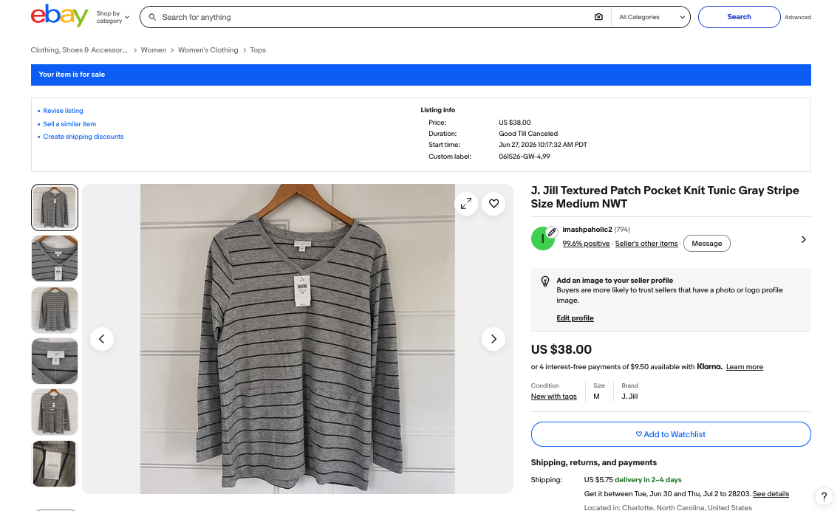
Task: Click the main tunic product photo
Action: (297, 339)
